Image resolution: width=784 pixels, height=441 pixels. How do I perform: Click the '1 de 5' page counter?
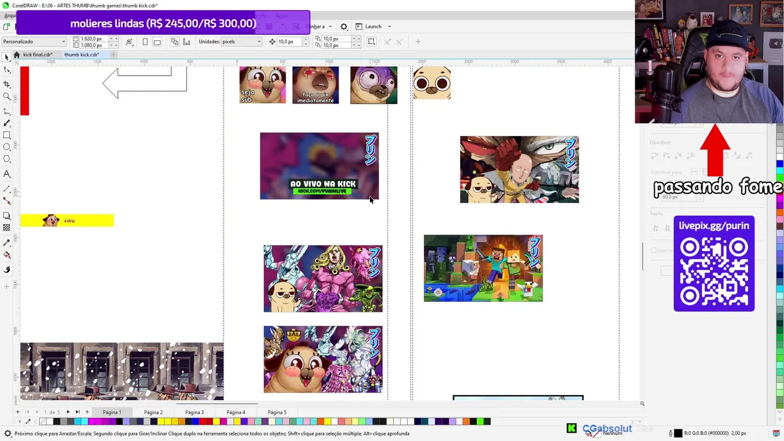[51, 412]
